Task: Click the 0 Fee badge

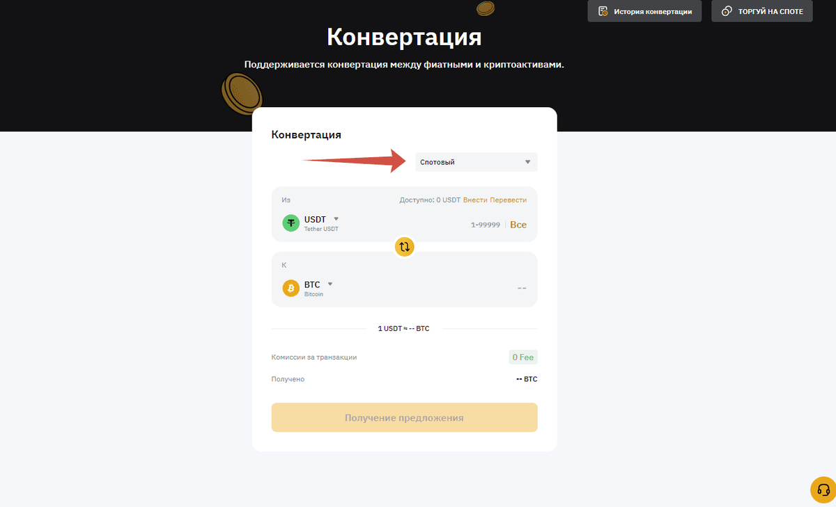Action: (523, 357)
